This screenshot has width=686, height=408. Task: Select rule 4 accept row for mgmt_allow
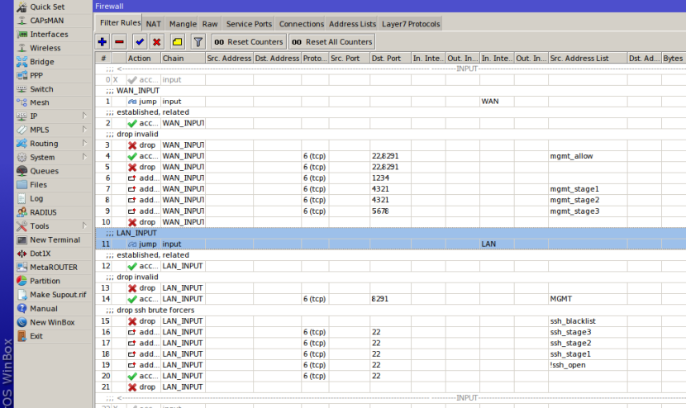tap(331, 155)
